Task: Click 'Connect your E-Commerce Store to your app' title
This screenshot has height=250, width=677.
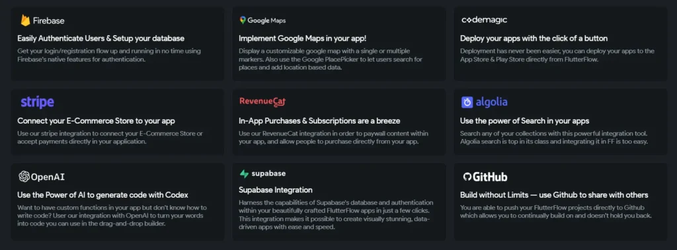Action: click(97, 121)
